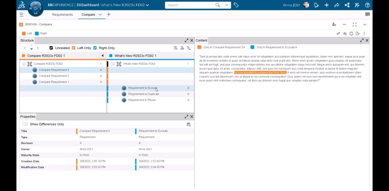Click the Share arrow icon

point(337,5)
